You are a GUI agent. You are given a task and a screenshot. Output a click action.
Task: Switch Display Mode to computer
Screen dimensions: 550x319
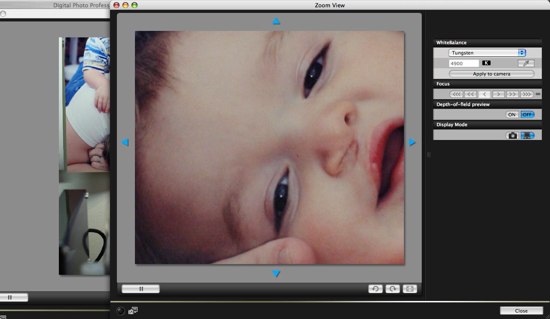pyautogui.click(x=527, y=135)
